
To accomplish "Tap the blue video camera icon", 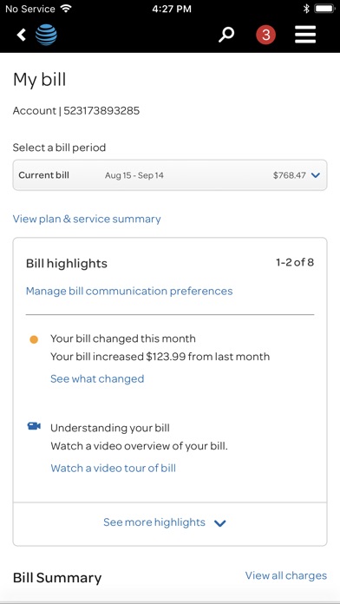I will (34, 426).
